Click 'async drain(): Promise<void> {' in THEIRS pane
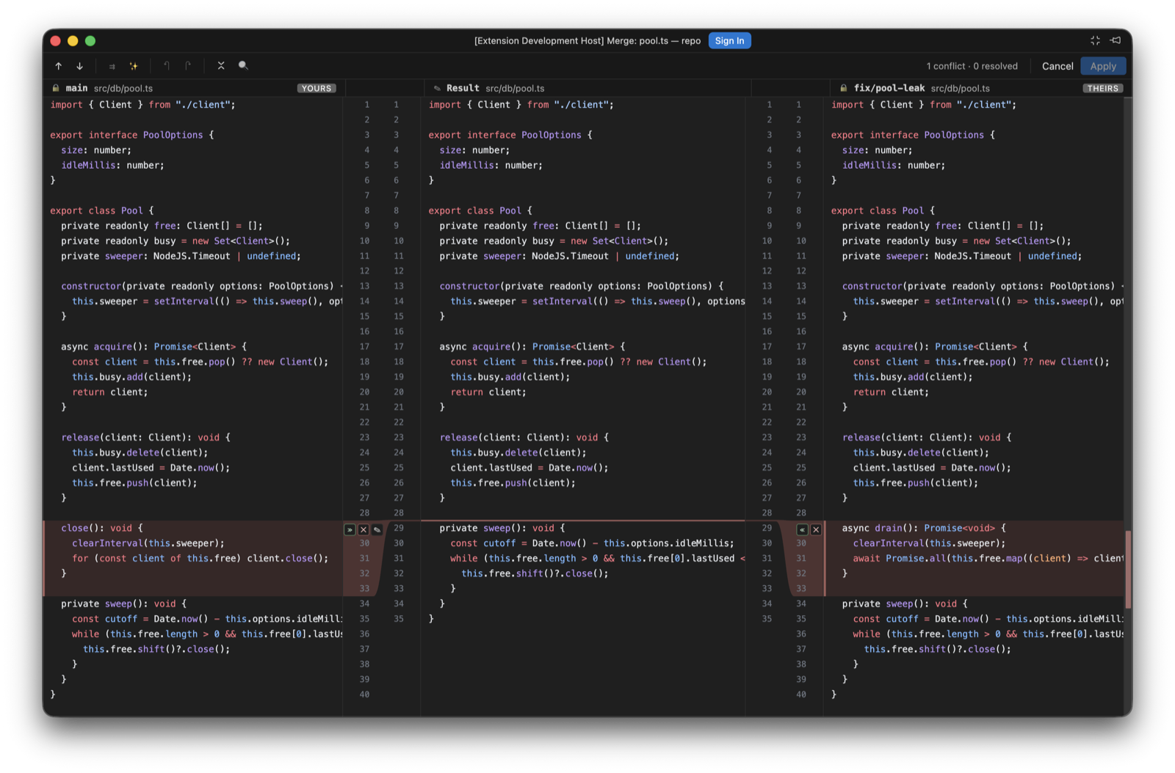 click(924, 528)
